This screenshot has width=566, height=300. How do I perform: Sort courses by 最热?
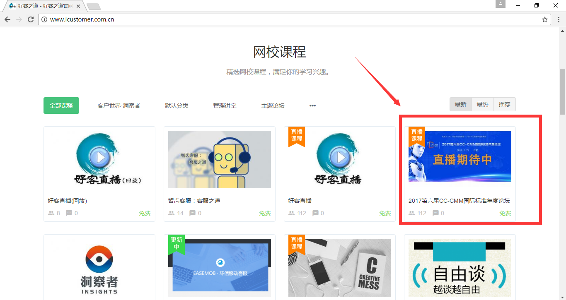click(x=482, y=104)
